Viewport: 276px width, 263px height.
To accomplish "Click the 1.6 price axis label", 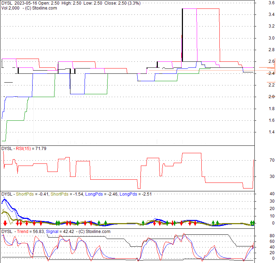I will 271,120.
